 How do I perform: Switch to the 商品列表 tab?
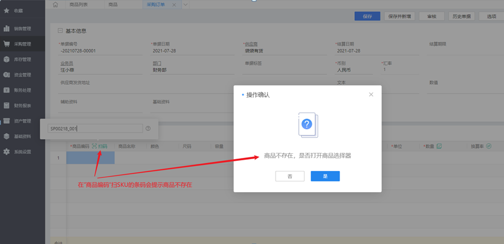pyautogui.click(x=79, y=5)
